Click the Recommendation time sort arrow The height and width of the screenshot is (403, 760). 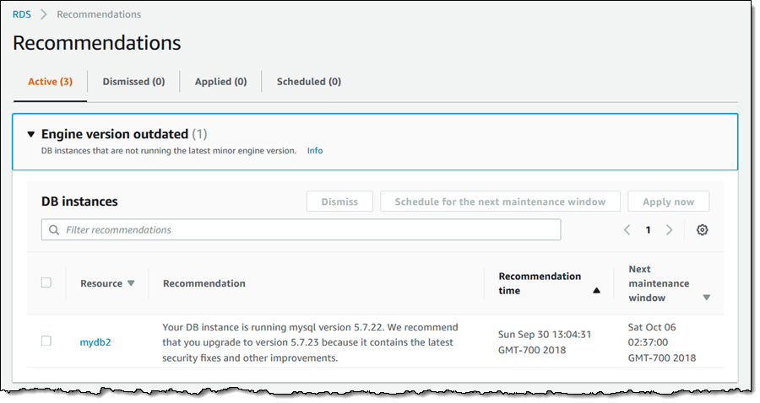[596, 291]
